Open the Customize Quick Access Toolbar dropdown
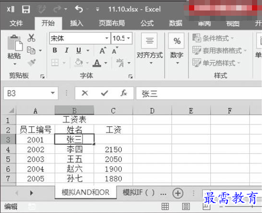This screenshot has height=213, width=262. pos(97,10)
